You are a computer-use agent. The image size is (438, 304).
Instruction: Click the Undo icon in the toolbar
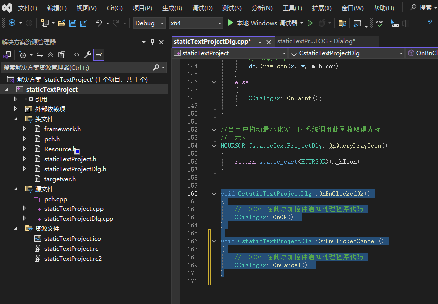[x=99, y=23]
